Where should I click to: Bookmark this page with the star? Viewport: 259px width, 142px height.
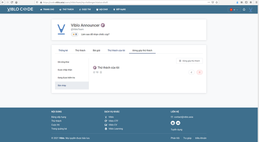coord(217,2)
